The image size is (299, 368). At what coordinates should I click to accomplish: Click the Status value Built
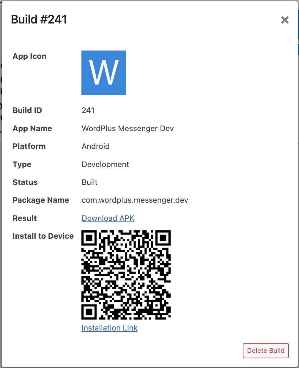click(89, 182)
